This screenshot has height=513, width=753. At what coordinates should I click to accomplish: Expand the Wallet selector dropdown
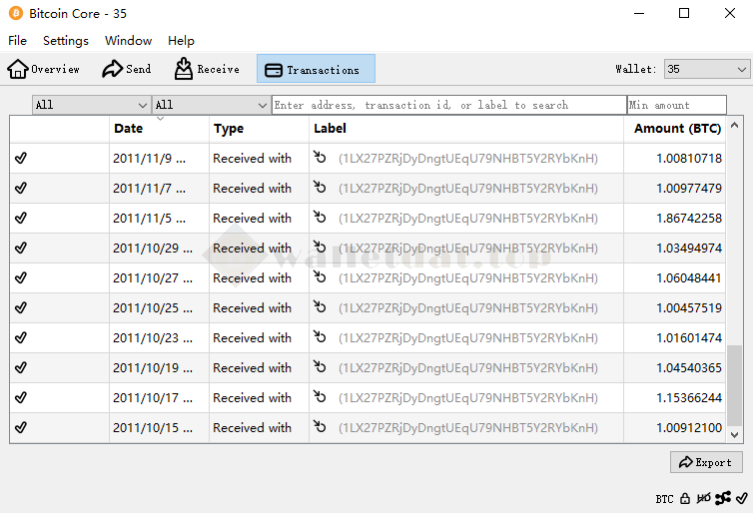706,69
